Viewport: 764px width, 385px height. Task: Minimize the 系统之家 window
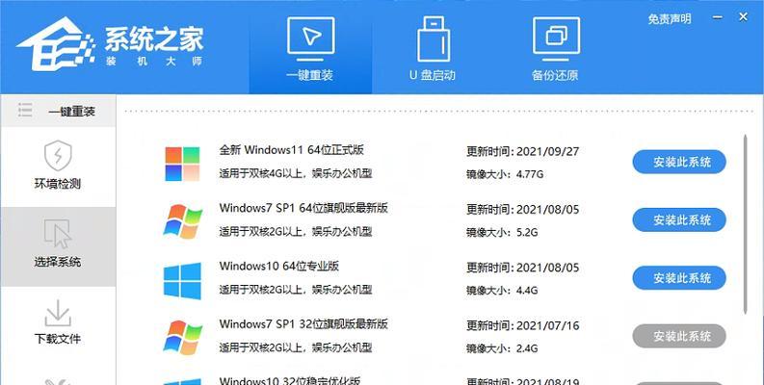(718, 17)
